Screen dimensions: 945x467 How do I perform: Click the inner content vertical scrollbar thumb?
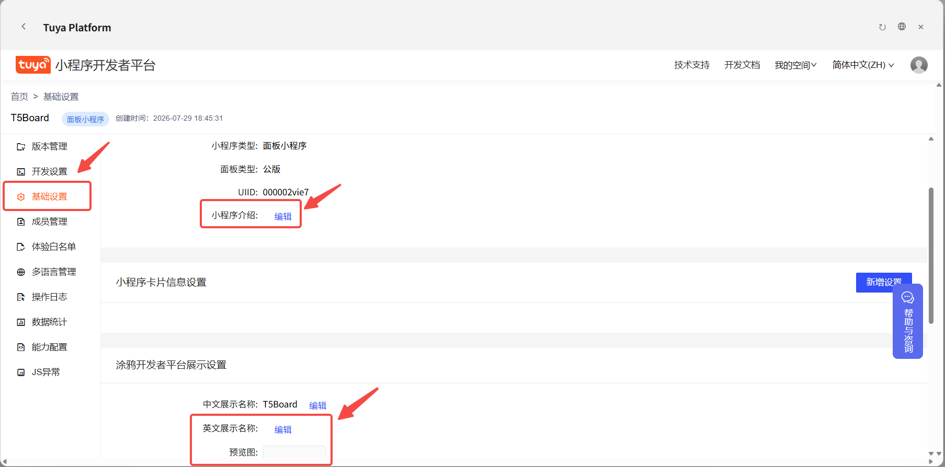[931, 255]
